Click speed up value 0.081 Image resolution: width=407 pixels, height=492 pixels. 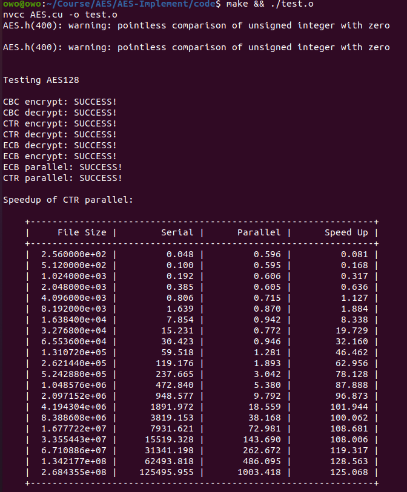point(354,254)
